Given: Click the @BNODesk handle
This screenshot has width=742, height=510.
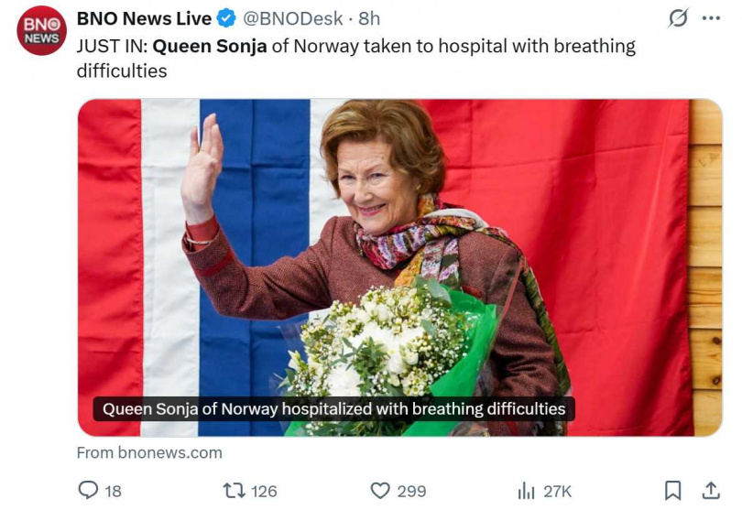Looking at the screenshot, I should pos(292,18).
